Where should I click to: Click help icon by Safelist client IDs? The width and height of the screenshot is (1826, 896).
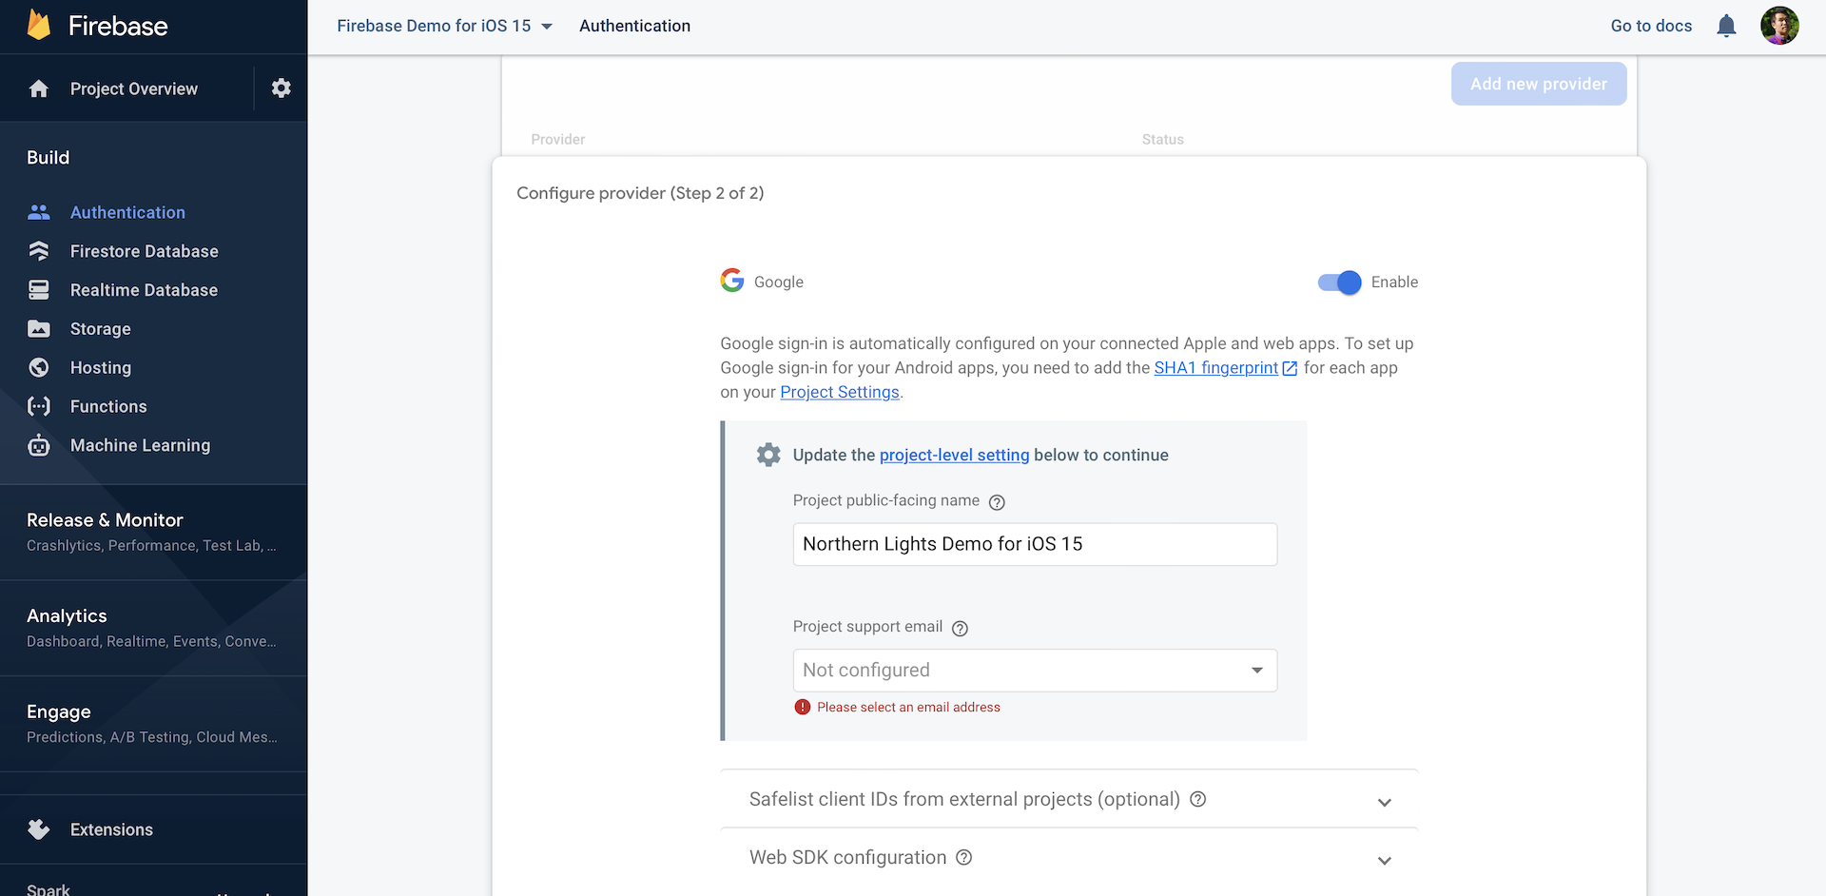point(1197,800)
